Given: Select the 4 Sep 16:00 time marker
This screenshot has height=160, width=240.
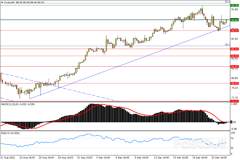Looking at the screenshot, I should pos(103,157).
